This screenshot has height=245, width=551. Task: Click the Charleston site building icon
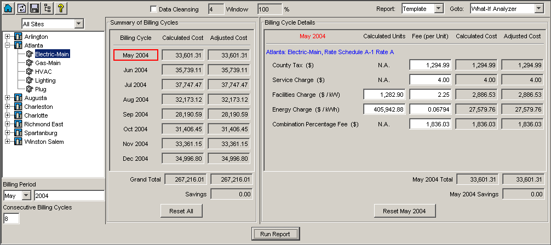coord(18,107)
